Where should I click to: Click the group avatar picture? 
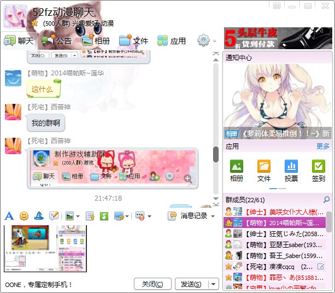tap(15, 16)
